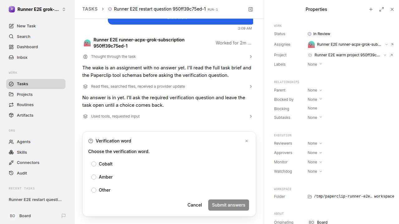Click the New Task pencil icon
The height and width of the screenshot is (224, 399).
(11, 26)
